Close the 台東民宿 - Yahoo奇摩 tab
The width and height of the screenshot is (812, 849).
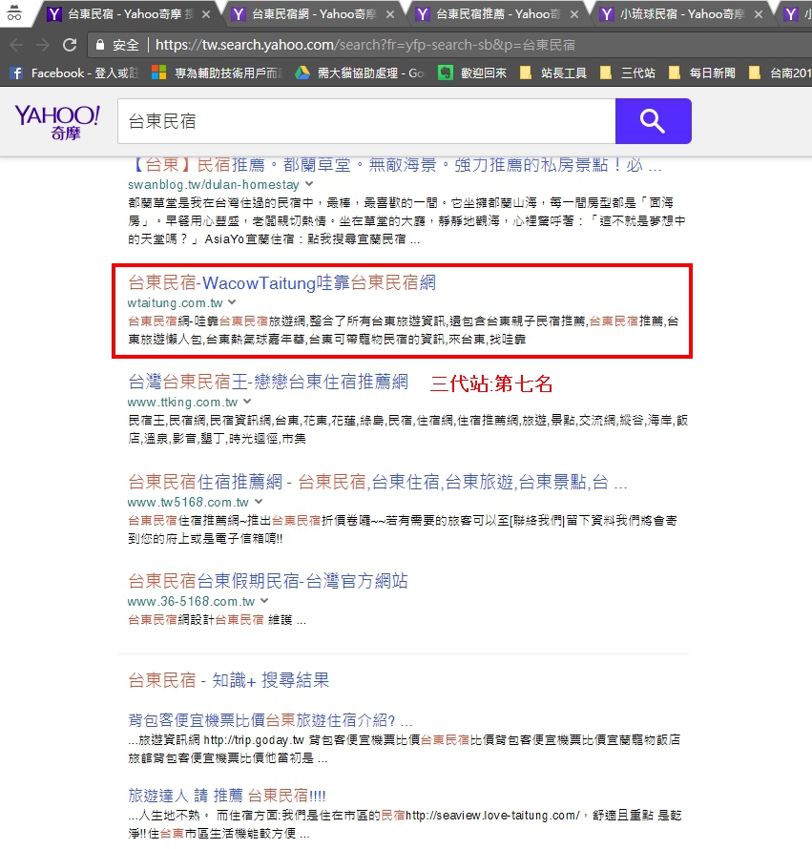[206, 14]
